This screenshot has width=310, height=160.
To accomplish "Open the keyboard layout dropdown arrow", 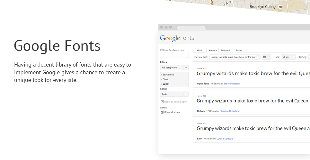I will tap(269, 57).
